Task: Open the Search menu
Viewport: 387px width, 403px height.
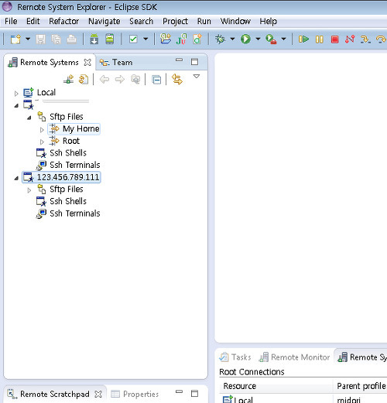Action: coord(142,21)
